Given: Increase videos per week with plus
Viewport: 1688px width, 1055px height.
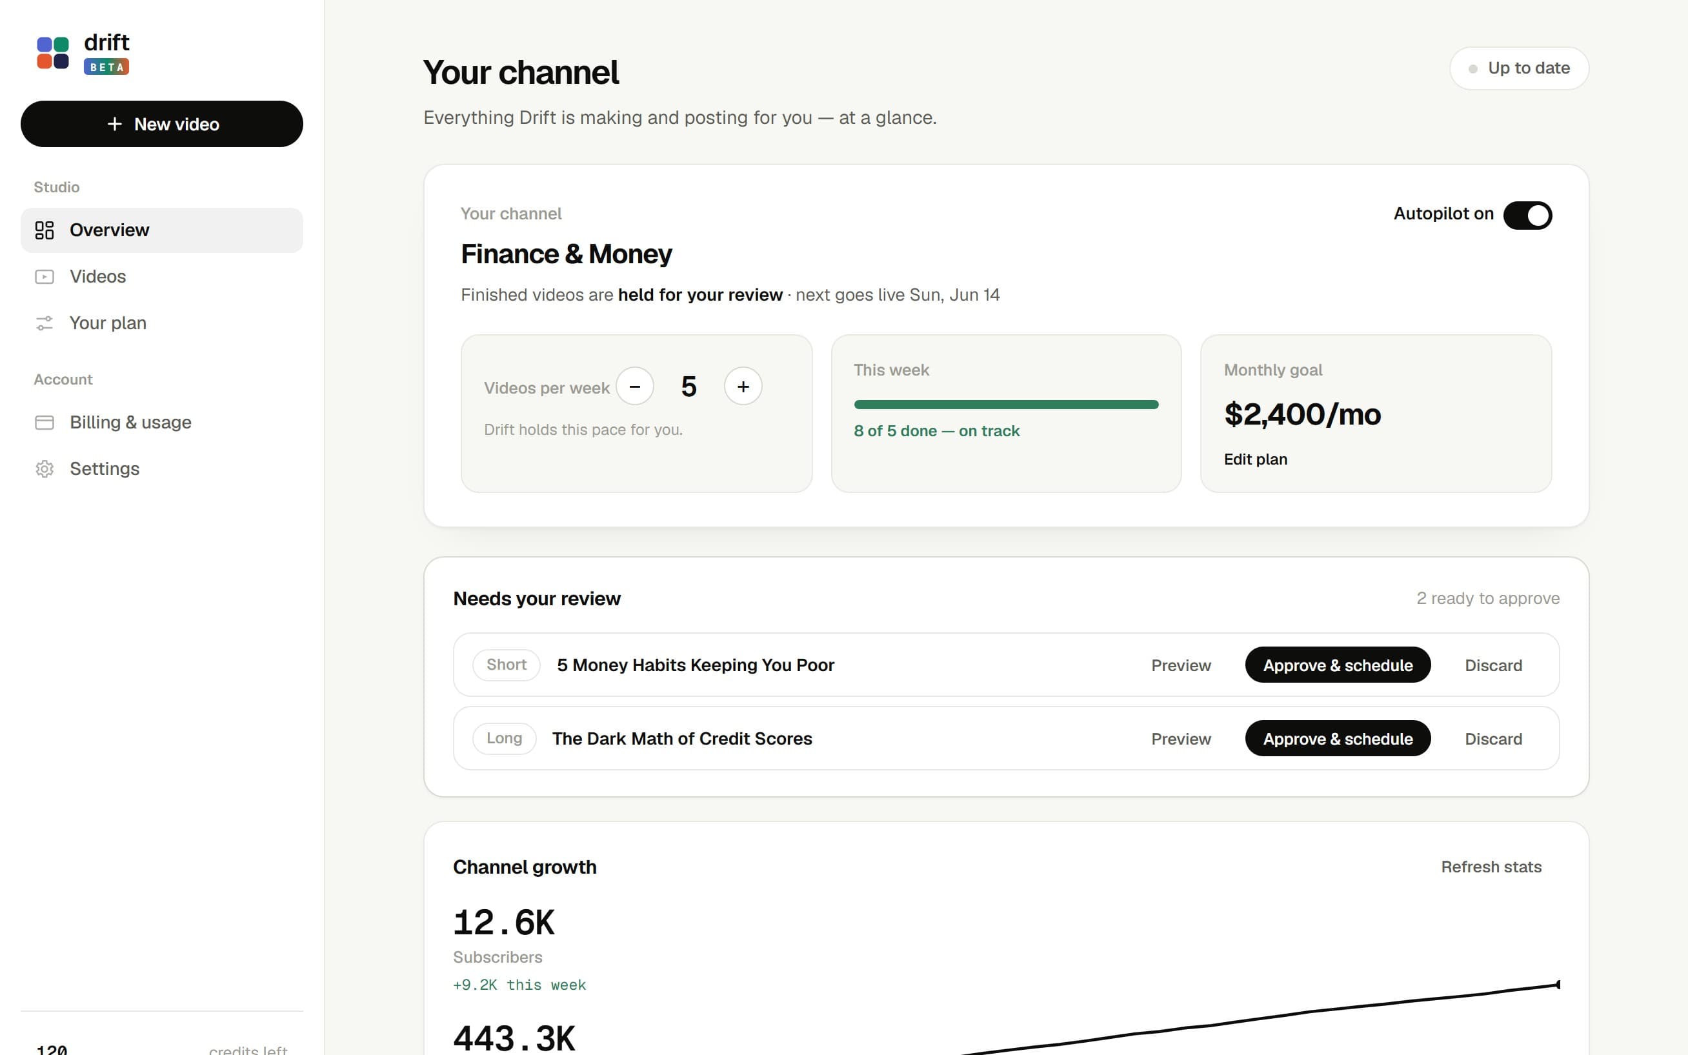Looking at the screenshot, I should (x=743, y=386).
